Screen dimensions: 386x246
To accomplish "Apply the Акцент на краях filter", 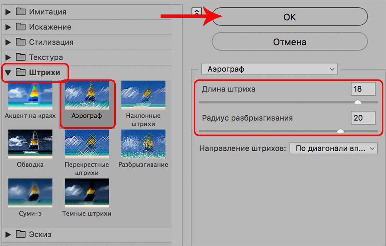I will pyautogui.click(x=30, y=94).
